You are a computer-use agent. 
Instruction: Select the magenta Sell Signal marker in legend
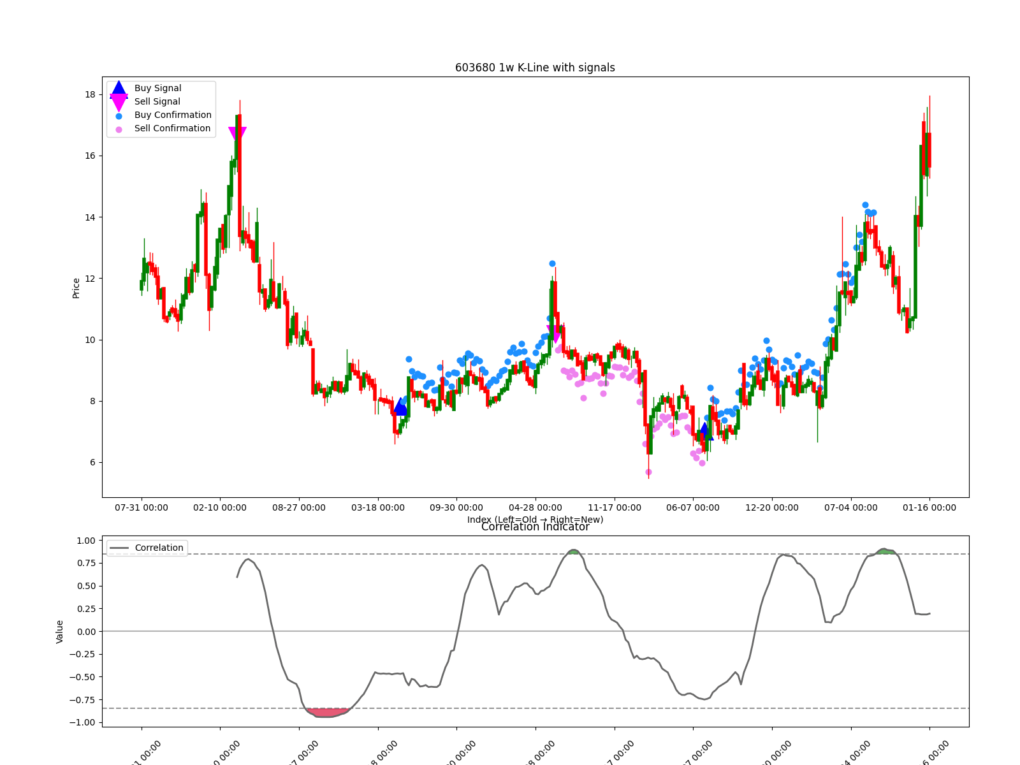click(117, 101)
